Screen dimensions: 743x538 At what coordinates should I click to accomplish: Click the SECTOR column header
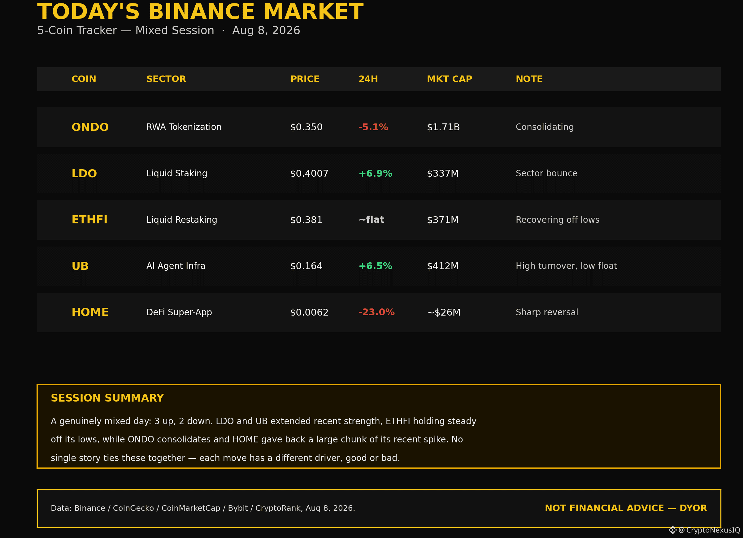(166, 79)
